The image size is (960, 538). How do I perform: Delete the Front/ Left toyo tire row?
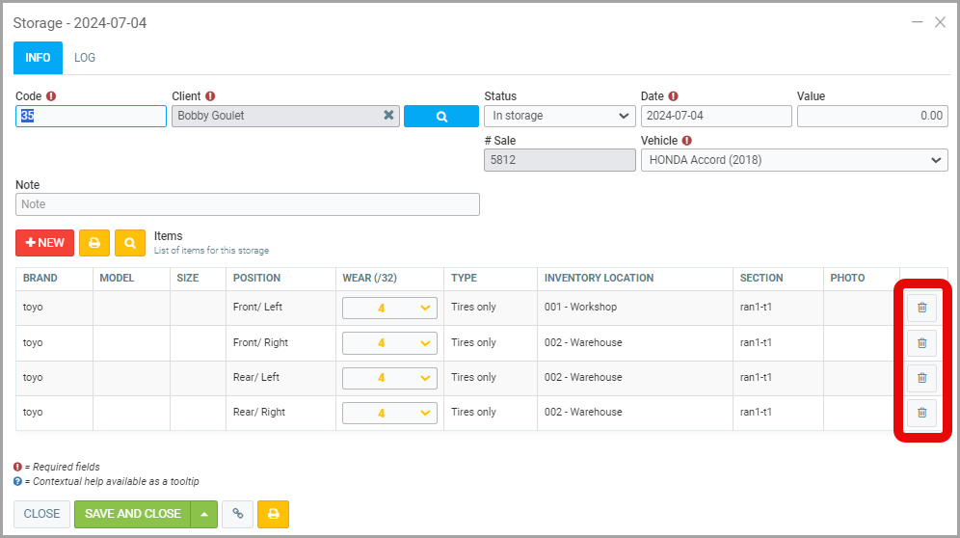pyautogui.click(x=921, y=308)
